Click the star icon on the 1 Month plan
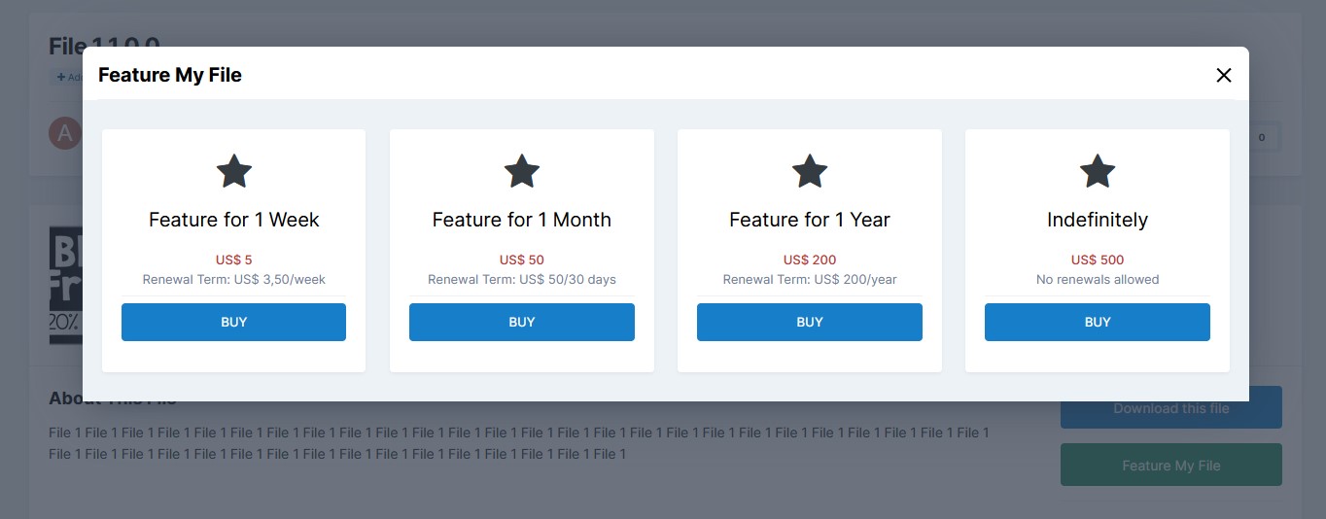The width and height of the screenshot is (1326, 519). tap(521, 172)
